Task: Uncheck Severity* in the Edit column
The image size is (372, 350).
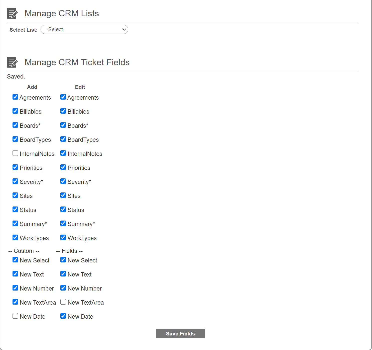Action: (63, 181)
